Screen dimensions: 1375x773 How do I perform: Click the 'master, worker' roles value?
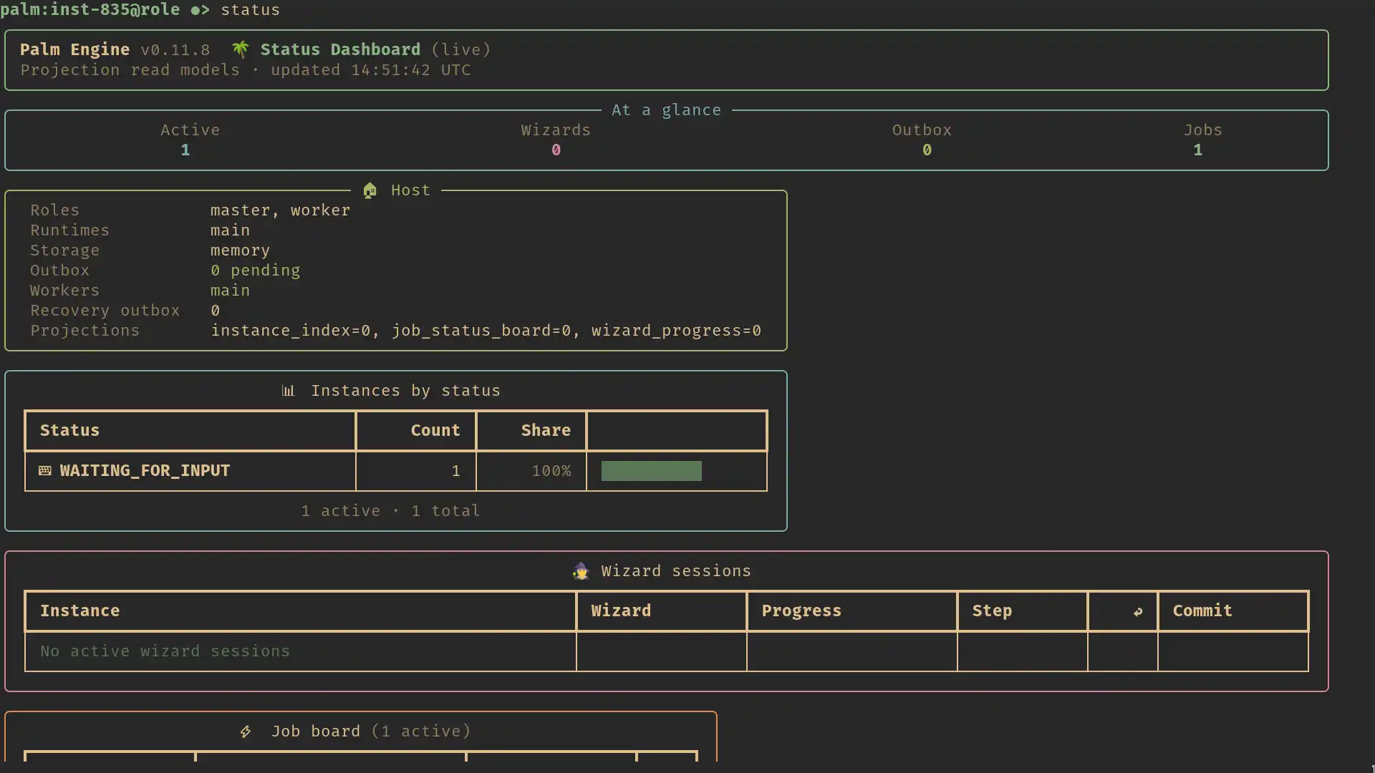click(x=281, y=210)
